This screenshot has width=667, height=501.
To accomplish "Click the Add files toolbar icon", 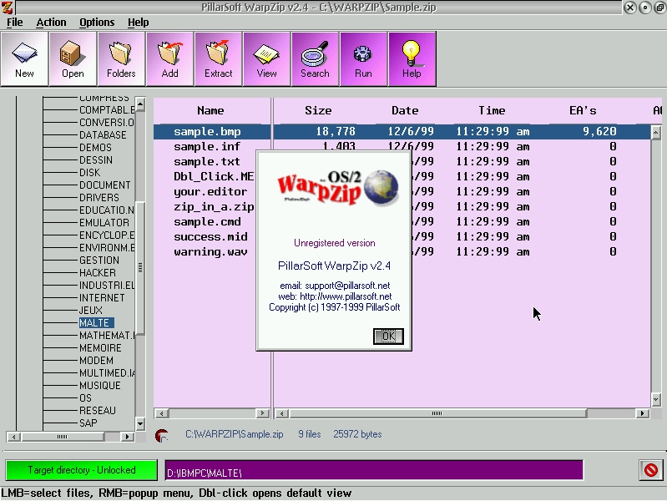I will [x=169, y=58].
